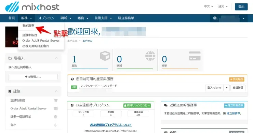Choose 檢視可用的附加套件 from dropdown
253x133 pixels.
click(x=36, y=46)
